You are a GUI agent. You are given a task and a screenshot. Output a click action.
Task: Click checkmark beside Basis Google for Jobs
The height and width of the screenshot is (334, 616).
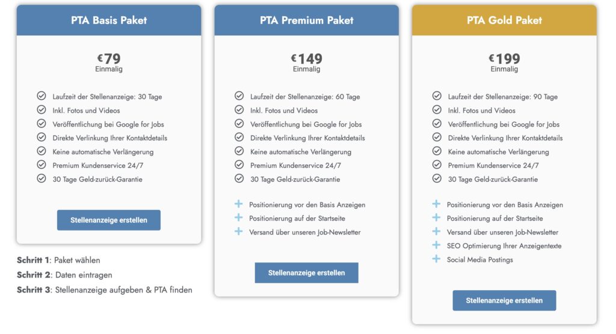pyautogui.click(x=42, y=123)
